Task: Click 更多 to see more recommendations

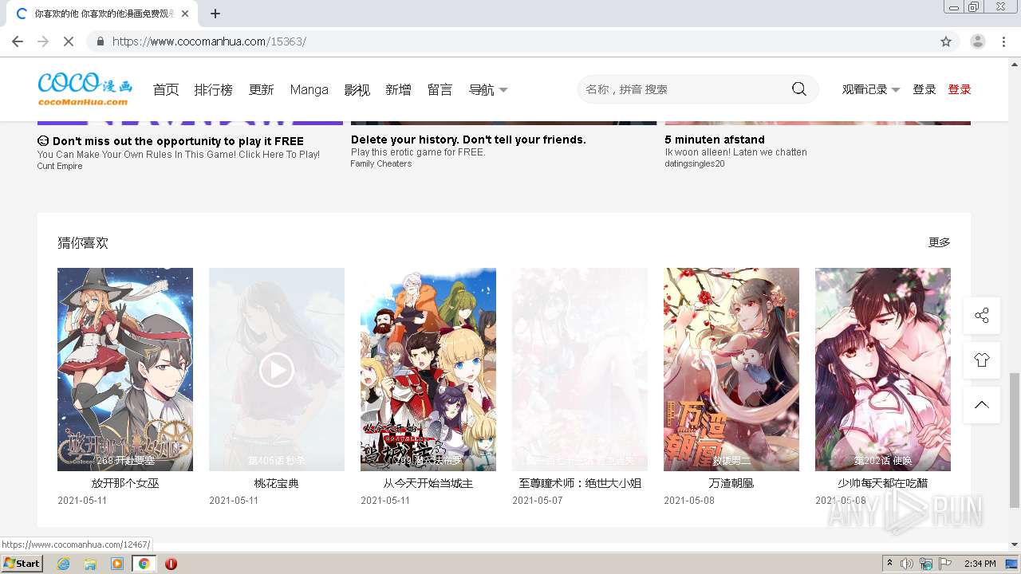Action: click(x=940, y=242)
